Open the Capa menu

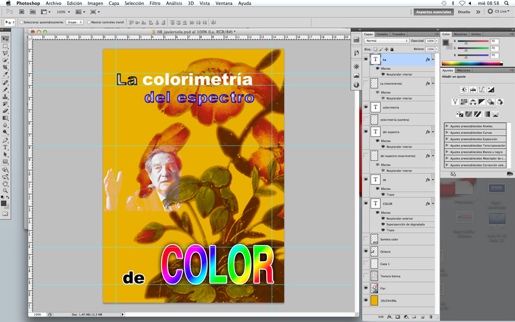[x=114, y=3]
